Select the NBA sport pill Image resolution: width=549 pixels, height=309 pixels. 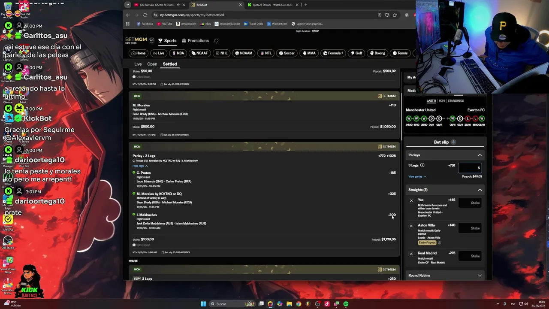(178, 53)
